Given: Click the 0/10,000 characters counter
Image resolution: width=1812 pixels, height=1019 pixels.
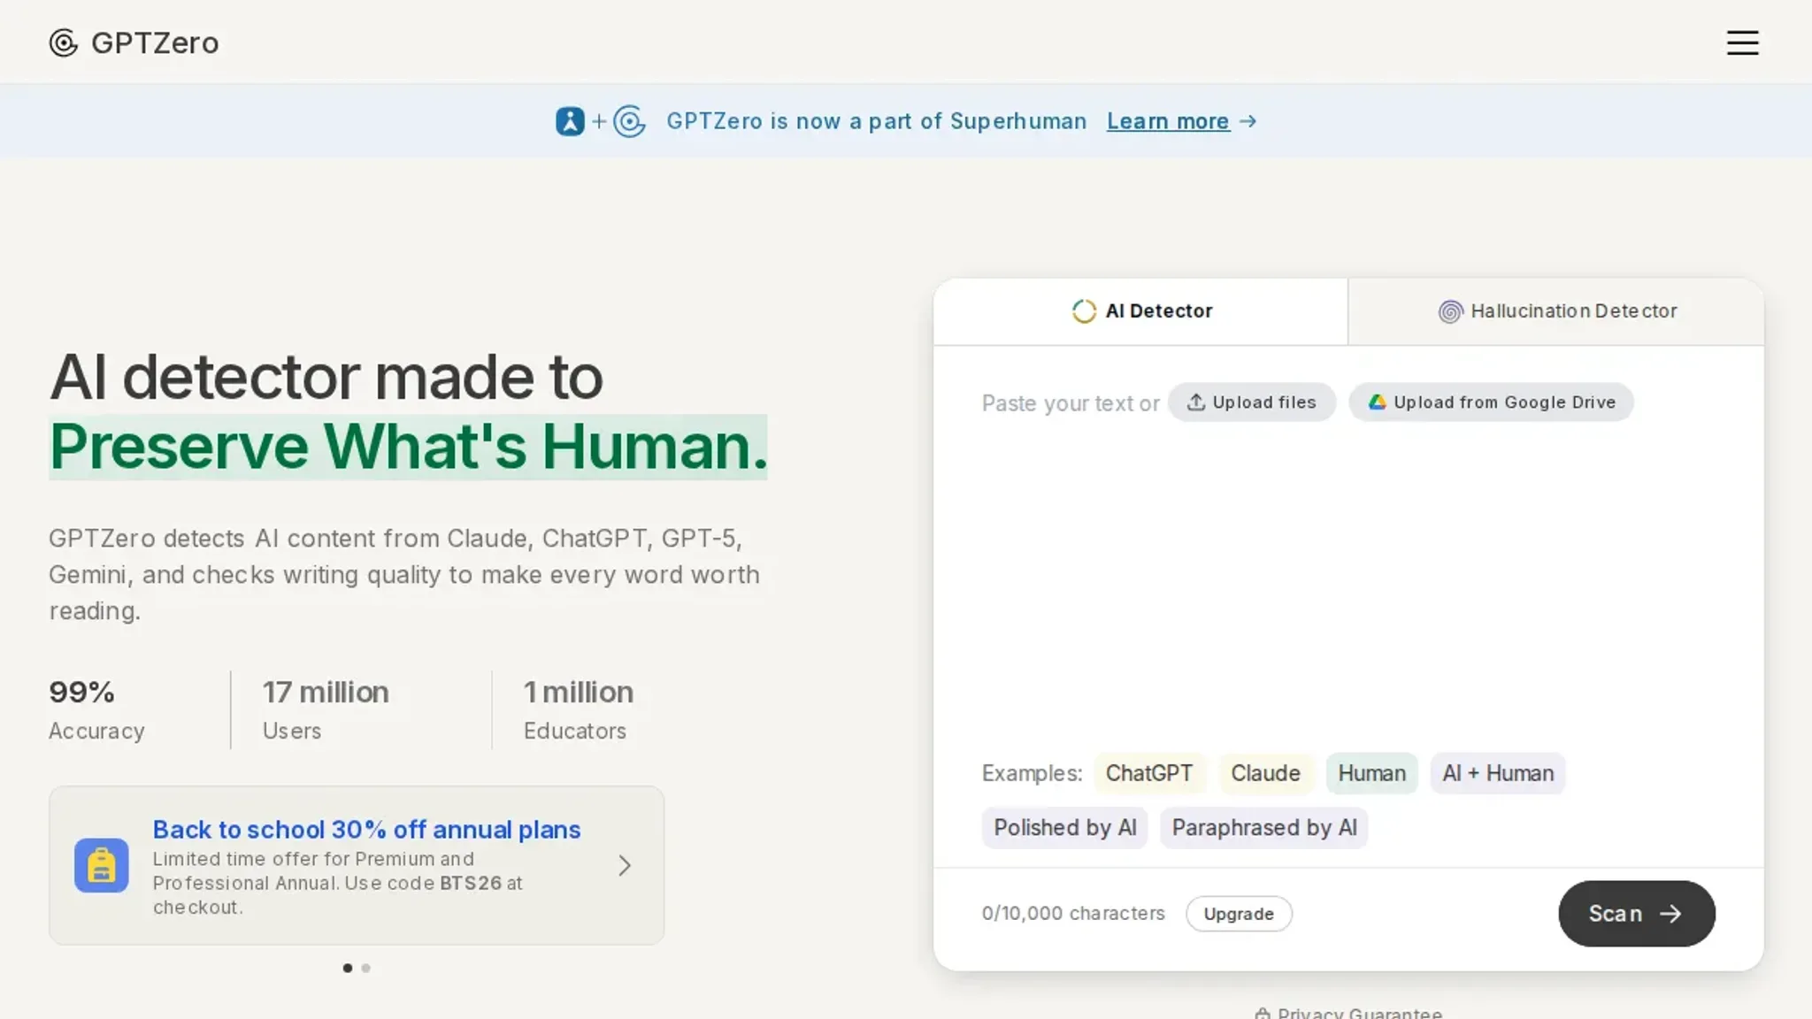Looking at the screenshot, I should (1073, 914).
